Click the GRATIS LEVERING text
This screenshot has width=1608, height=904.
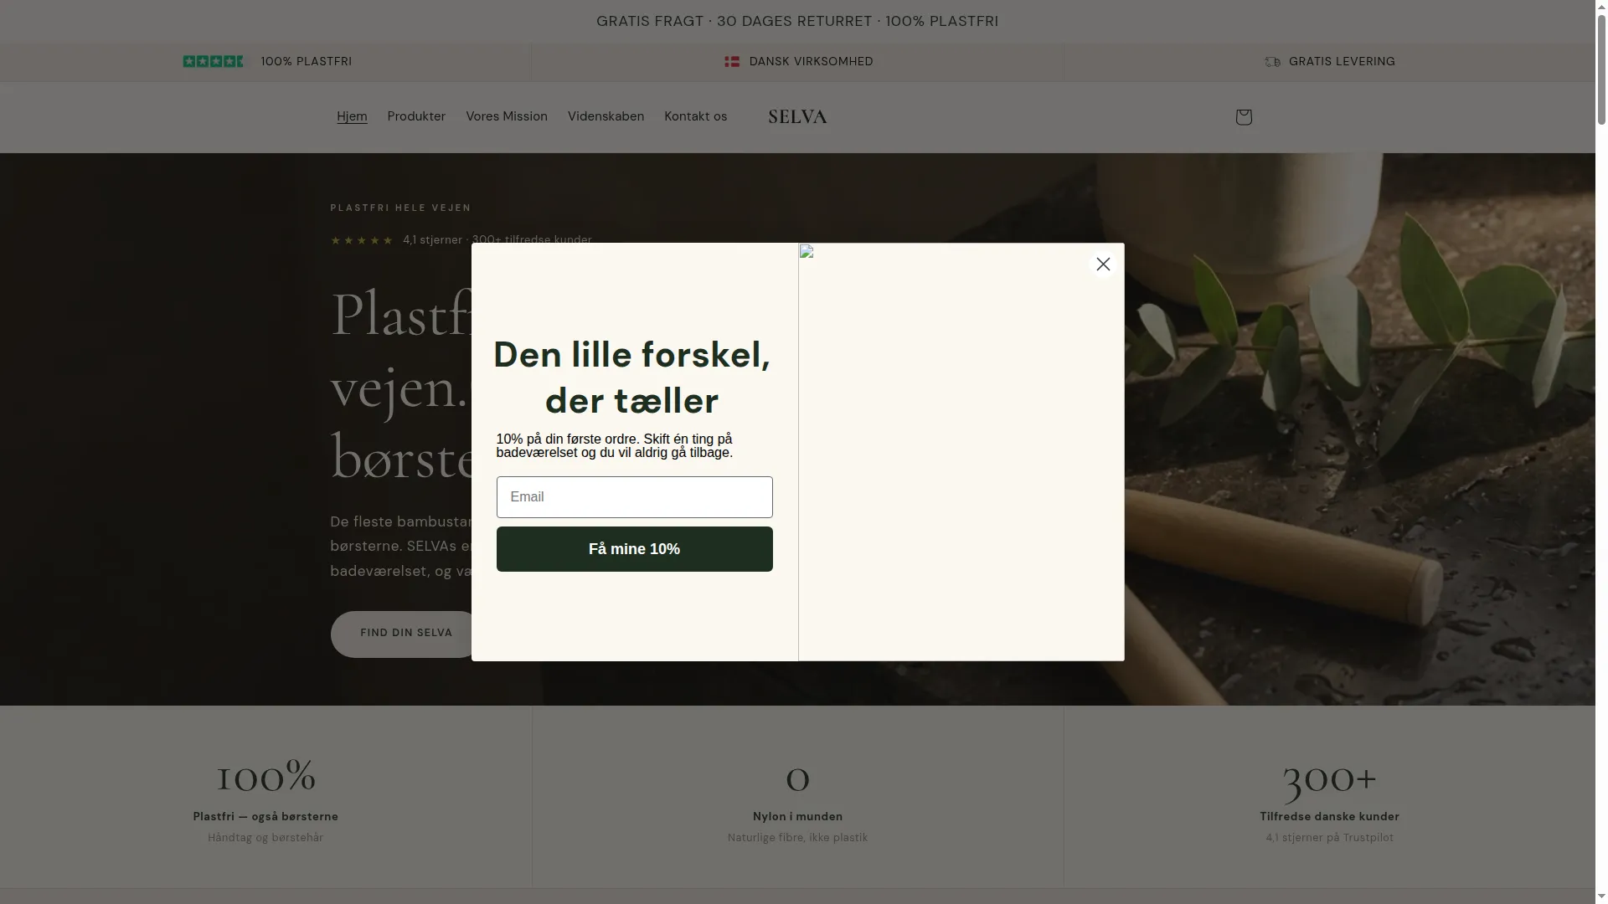pyautogui.click(x=1342, y=62)
